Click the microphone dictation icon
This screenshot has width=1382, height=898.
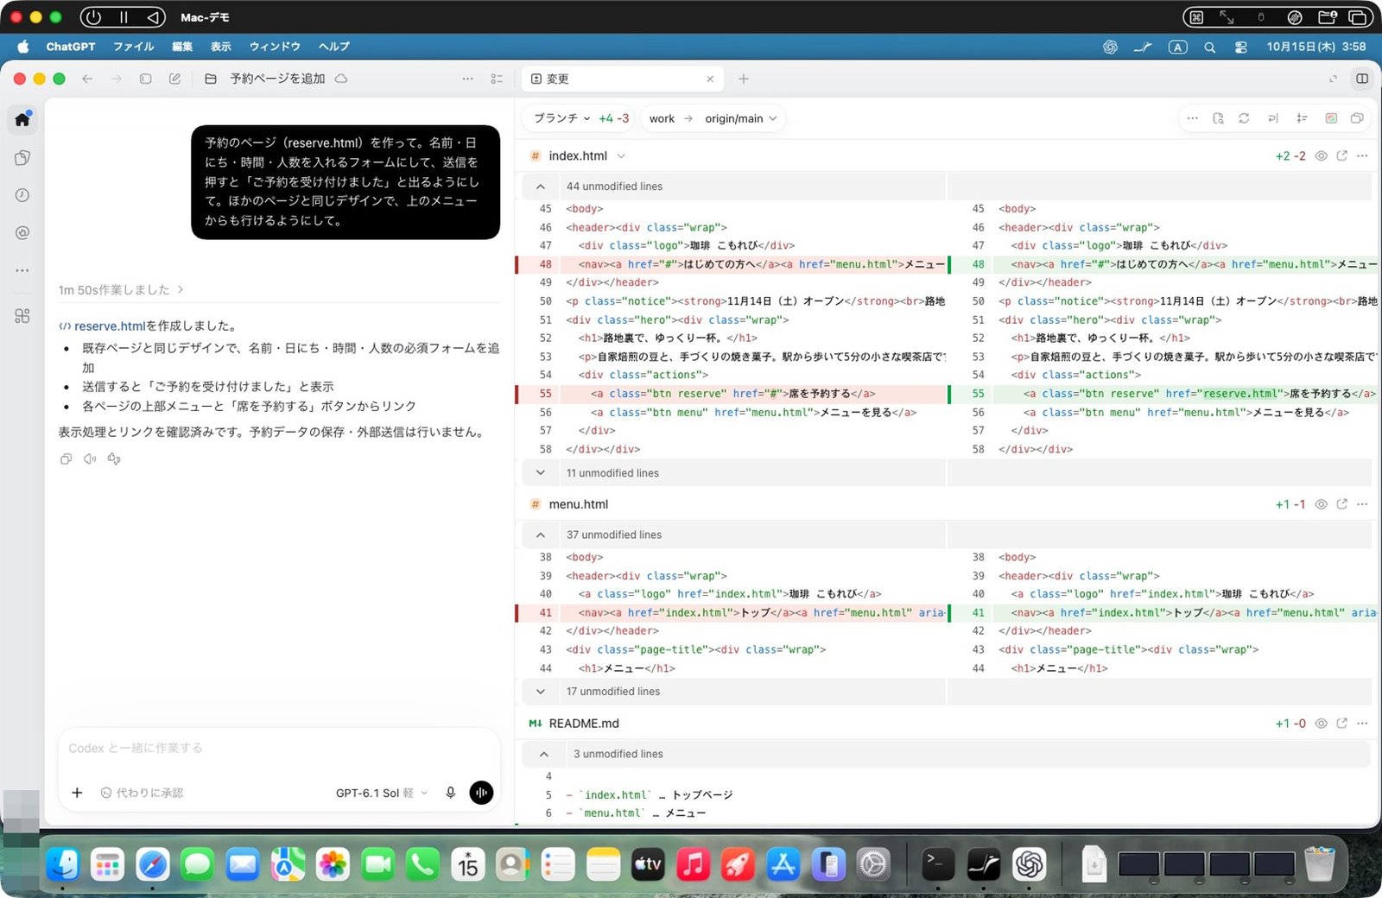coord(450,793)
